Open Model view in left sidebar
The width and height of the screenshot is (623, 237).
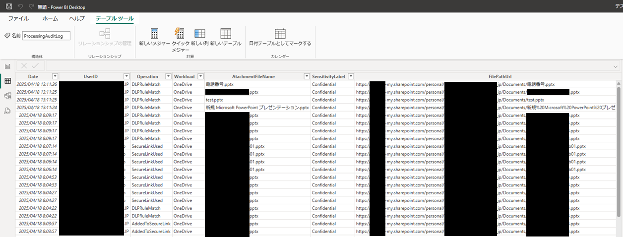coord(7,96)
